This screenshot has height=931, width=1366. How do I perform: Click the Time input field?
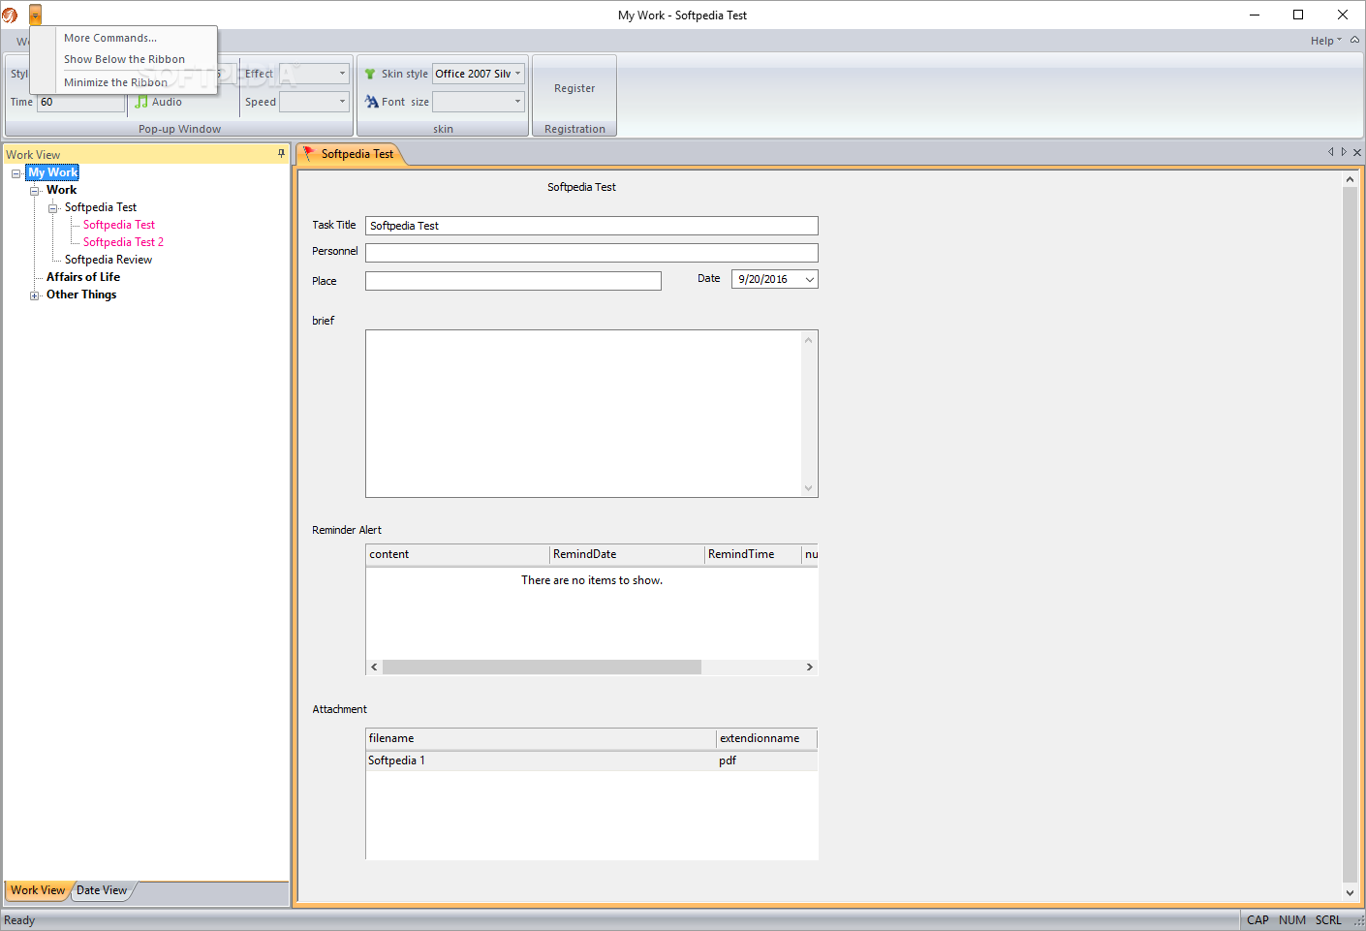click(x=80, y=102)
